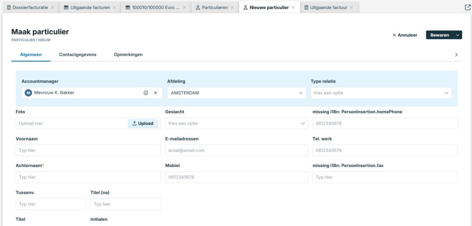This screenshot has width=472, height=226.
Task: Click the Bewaren button
Action: [439, 35]
